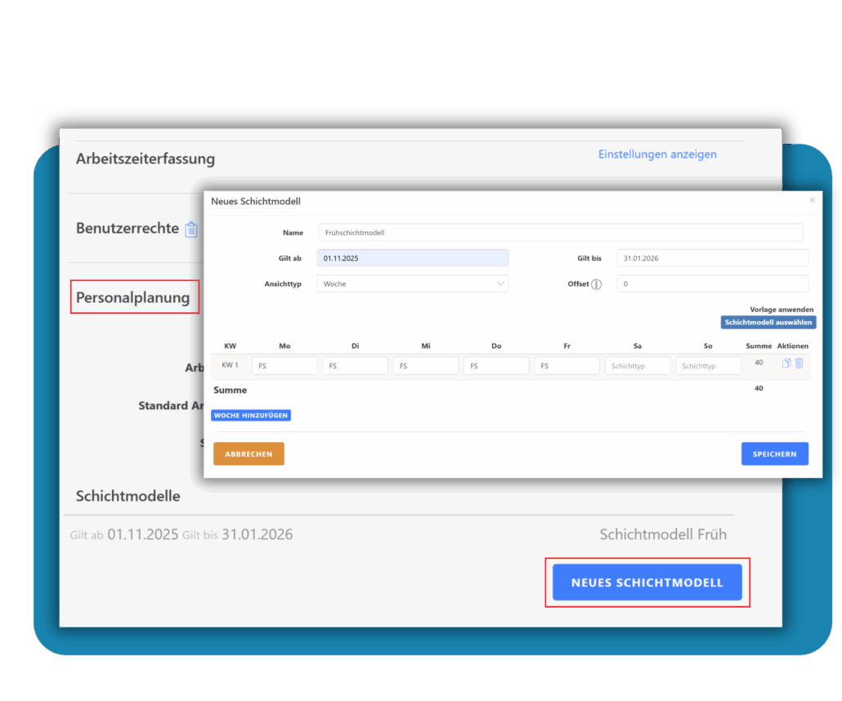Open the Einstellungen anzeigen link
The image size is (842, 701).
[x=657, y=154]
